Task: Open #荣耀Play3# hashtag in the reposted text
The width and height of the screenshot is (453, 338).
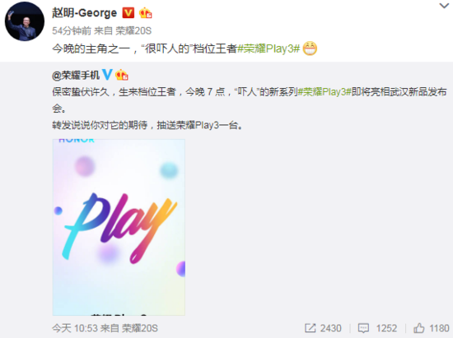Action: click(325, 92)
